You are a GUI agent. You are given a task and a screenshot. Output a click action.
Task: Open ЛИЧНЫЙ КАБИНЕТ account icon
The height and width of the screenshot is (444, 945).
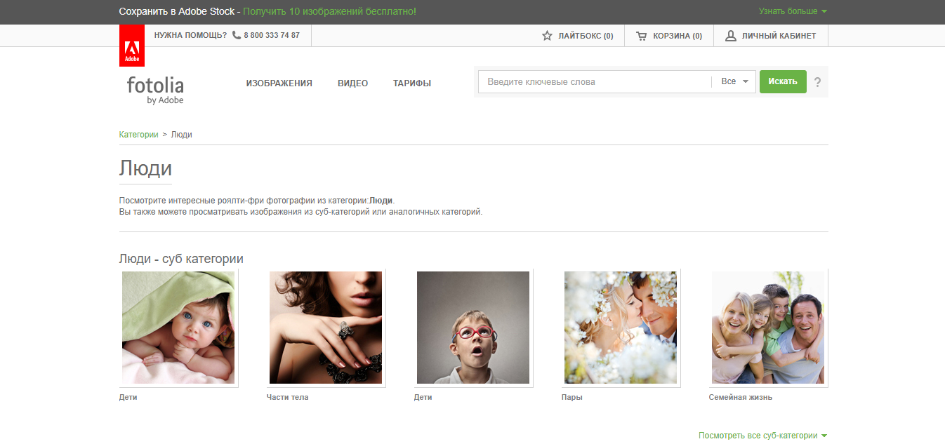coord(731,35)
